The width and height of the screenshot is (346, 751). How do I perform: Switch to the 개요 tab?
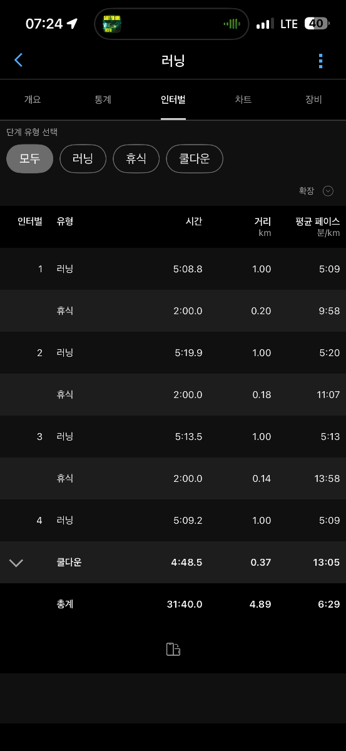[x=33, y=100]
